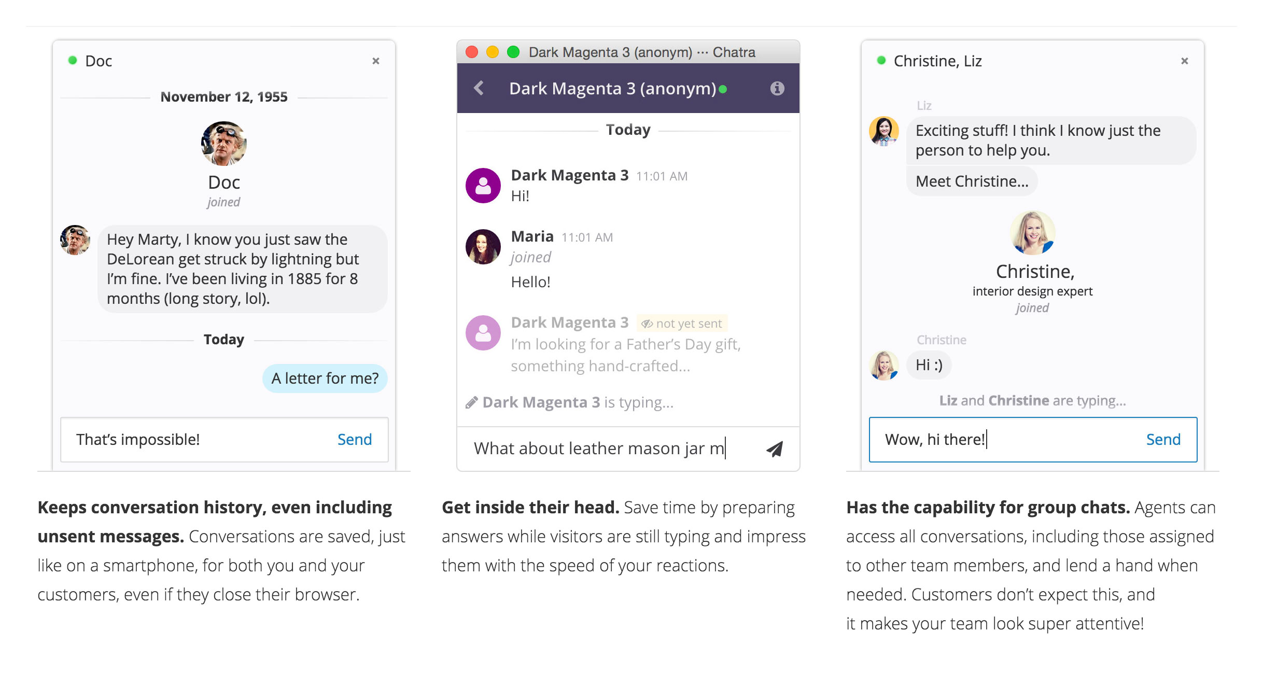The width and height of the screenshot is (1263, 673).
Task: Click Doc's large joined avatar
Action: (224, 144)
